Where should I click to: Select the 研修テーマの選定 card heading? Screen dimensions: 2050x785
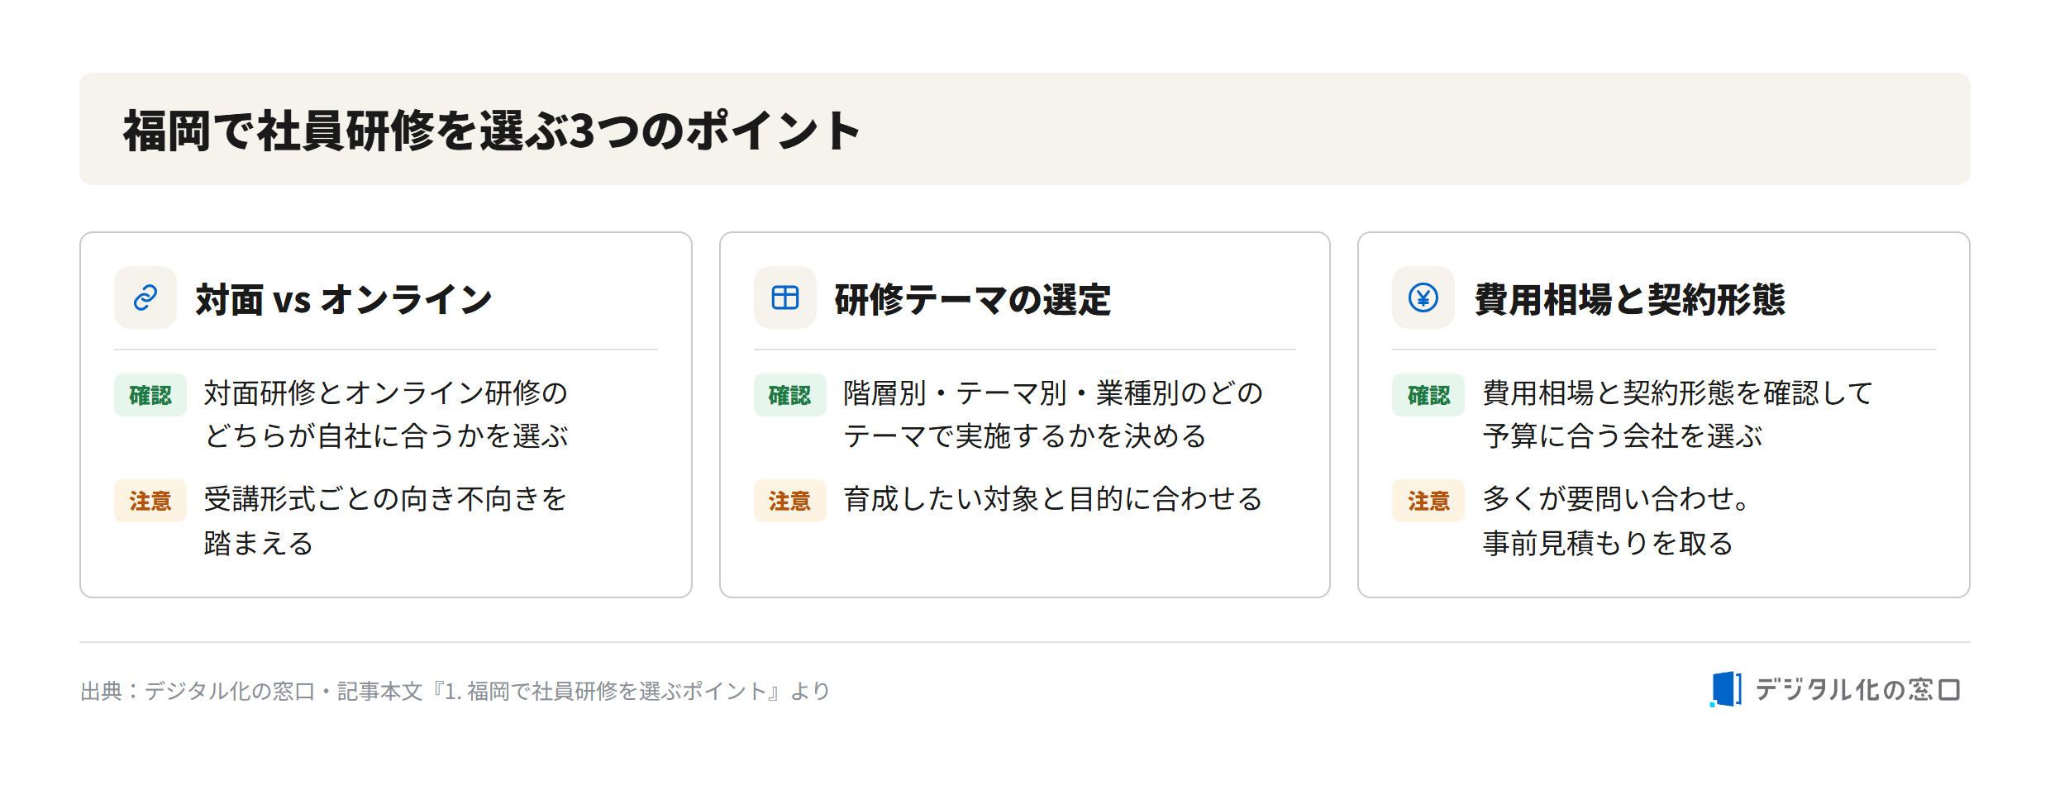tap(973, 299)
